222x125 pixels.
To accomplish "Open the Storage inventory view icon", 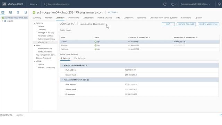I will click(18, 12).
